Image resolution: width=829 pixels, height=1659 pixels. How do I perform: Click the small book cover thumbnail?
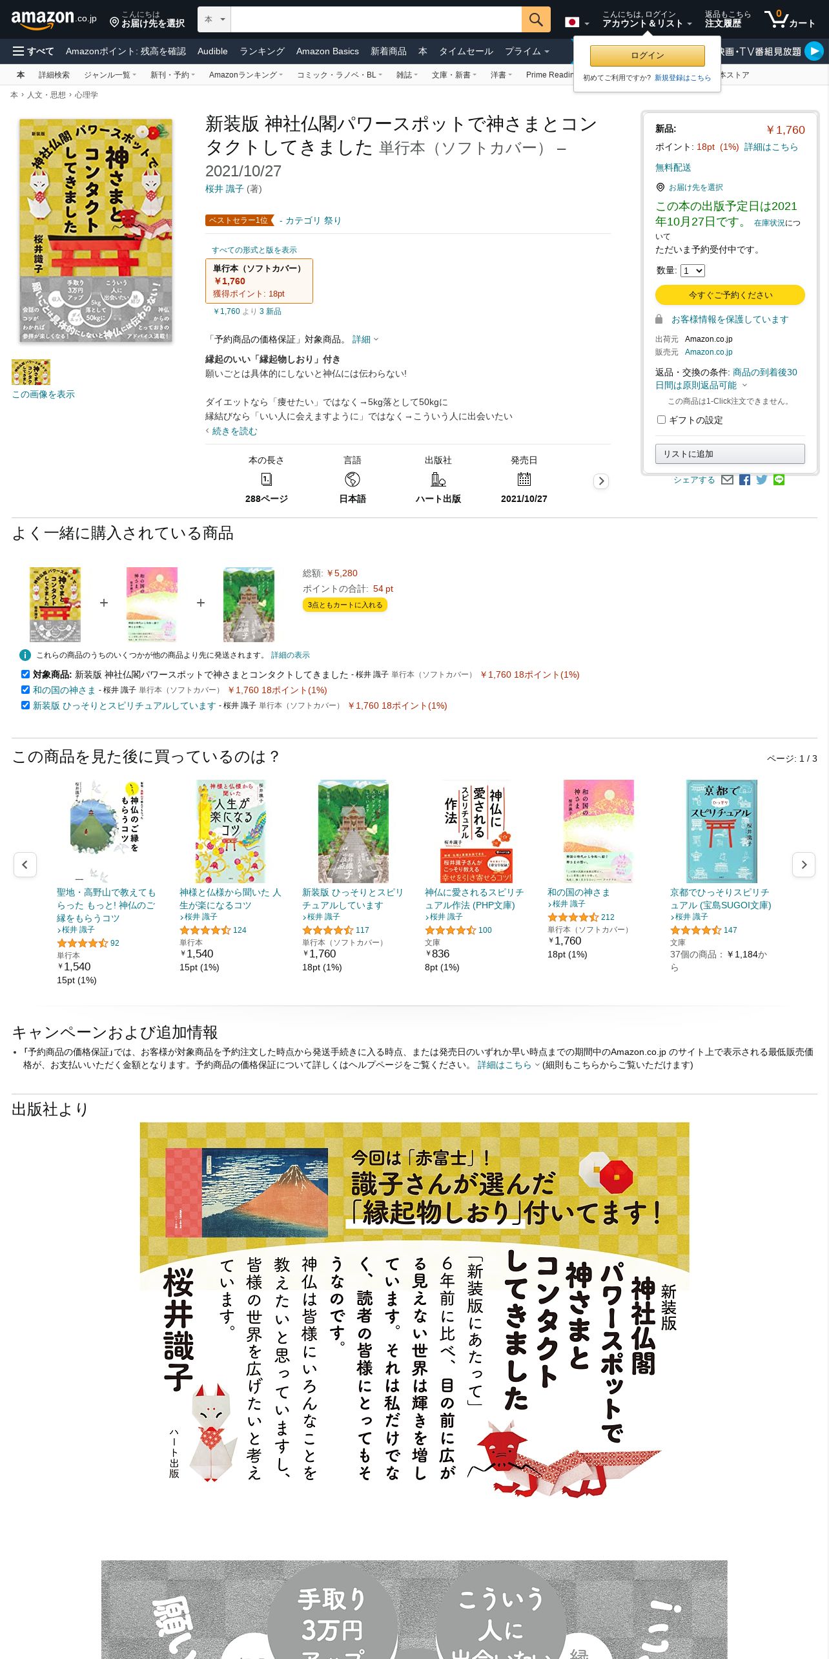pos(31,372)
